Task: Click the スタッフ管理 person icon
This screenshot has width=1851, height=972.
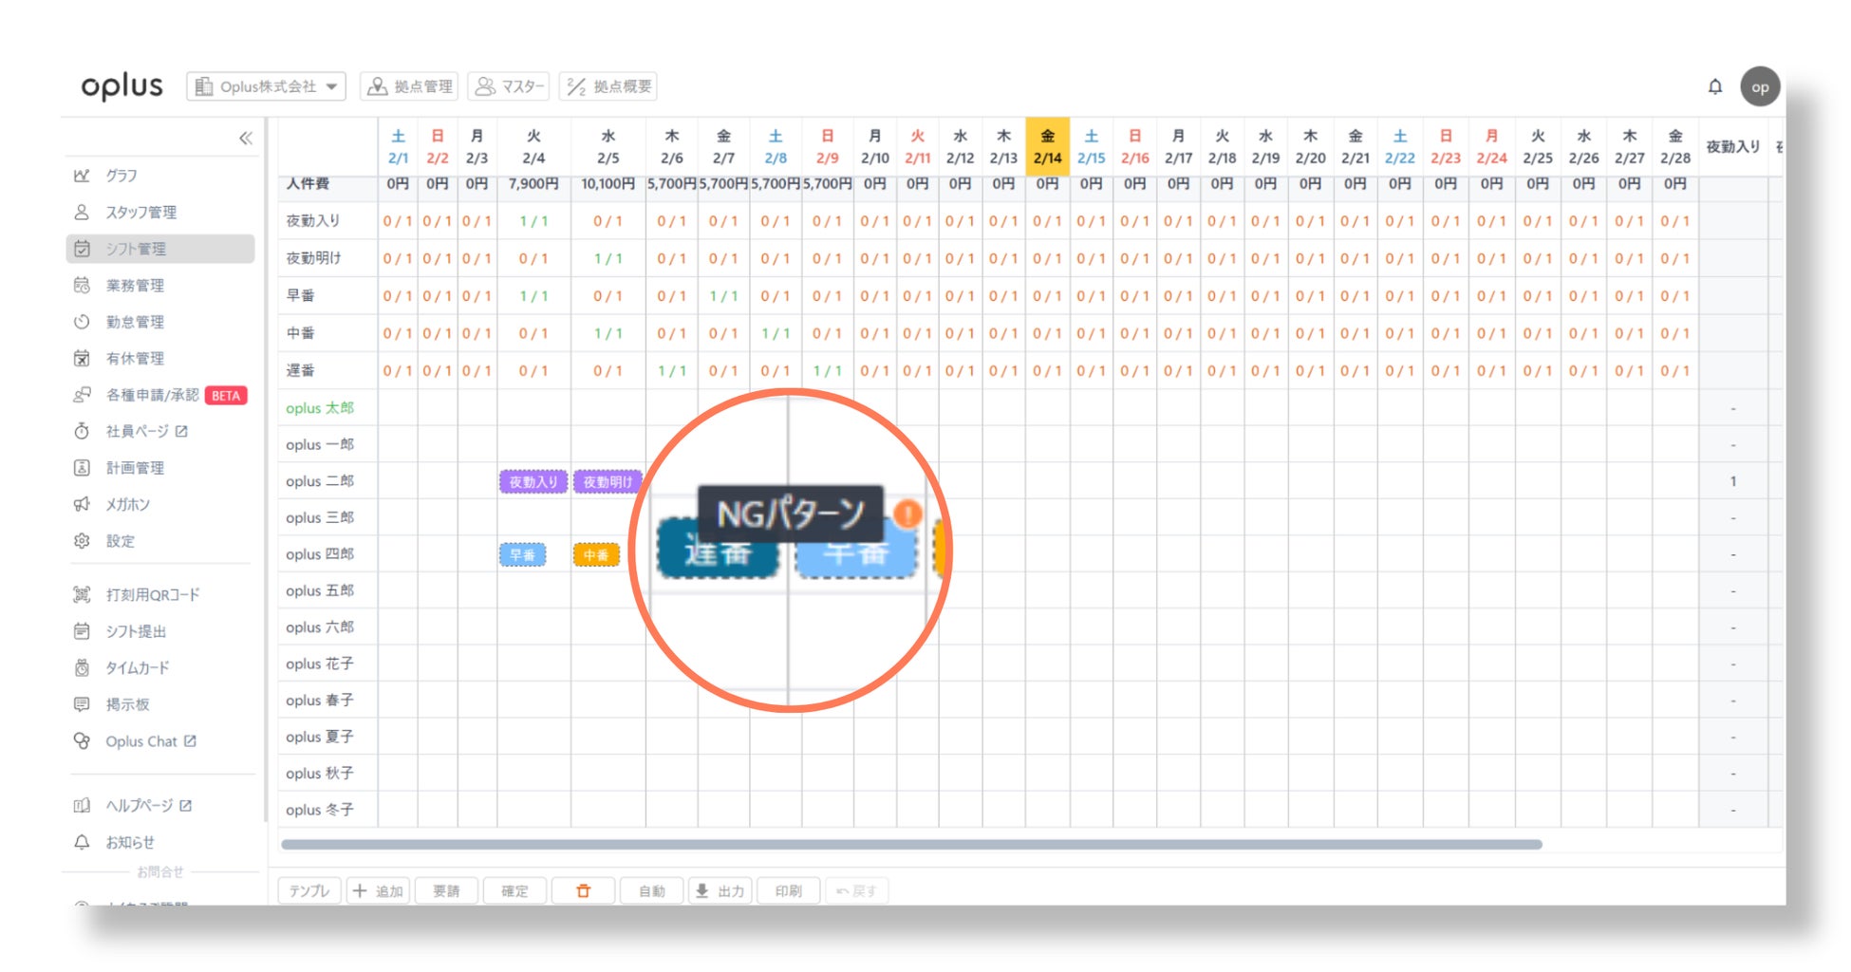Action: 82,212
